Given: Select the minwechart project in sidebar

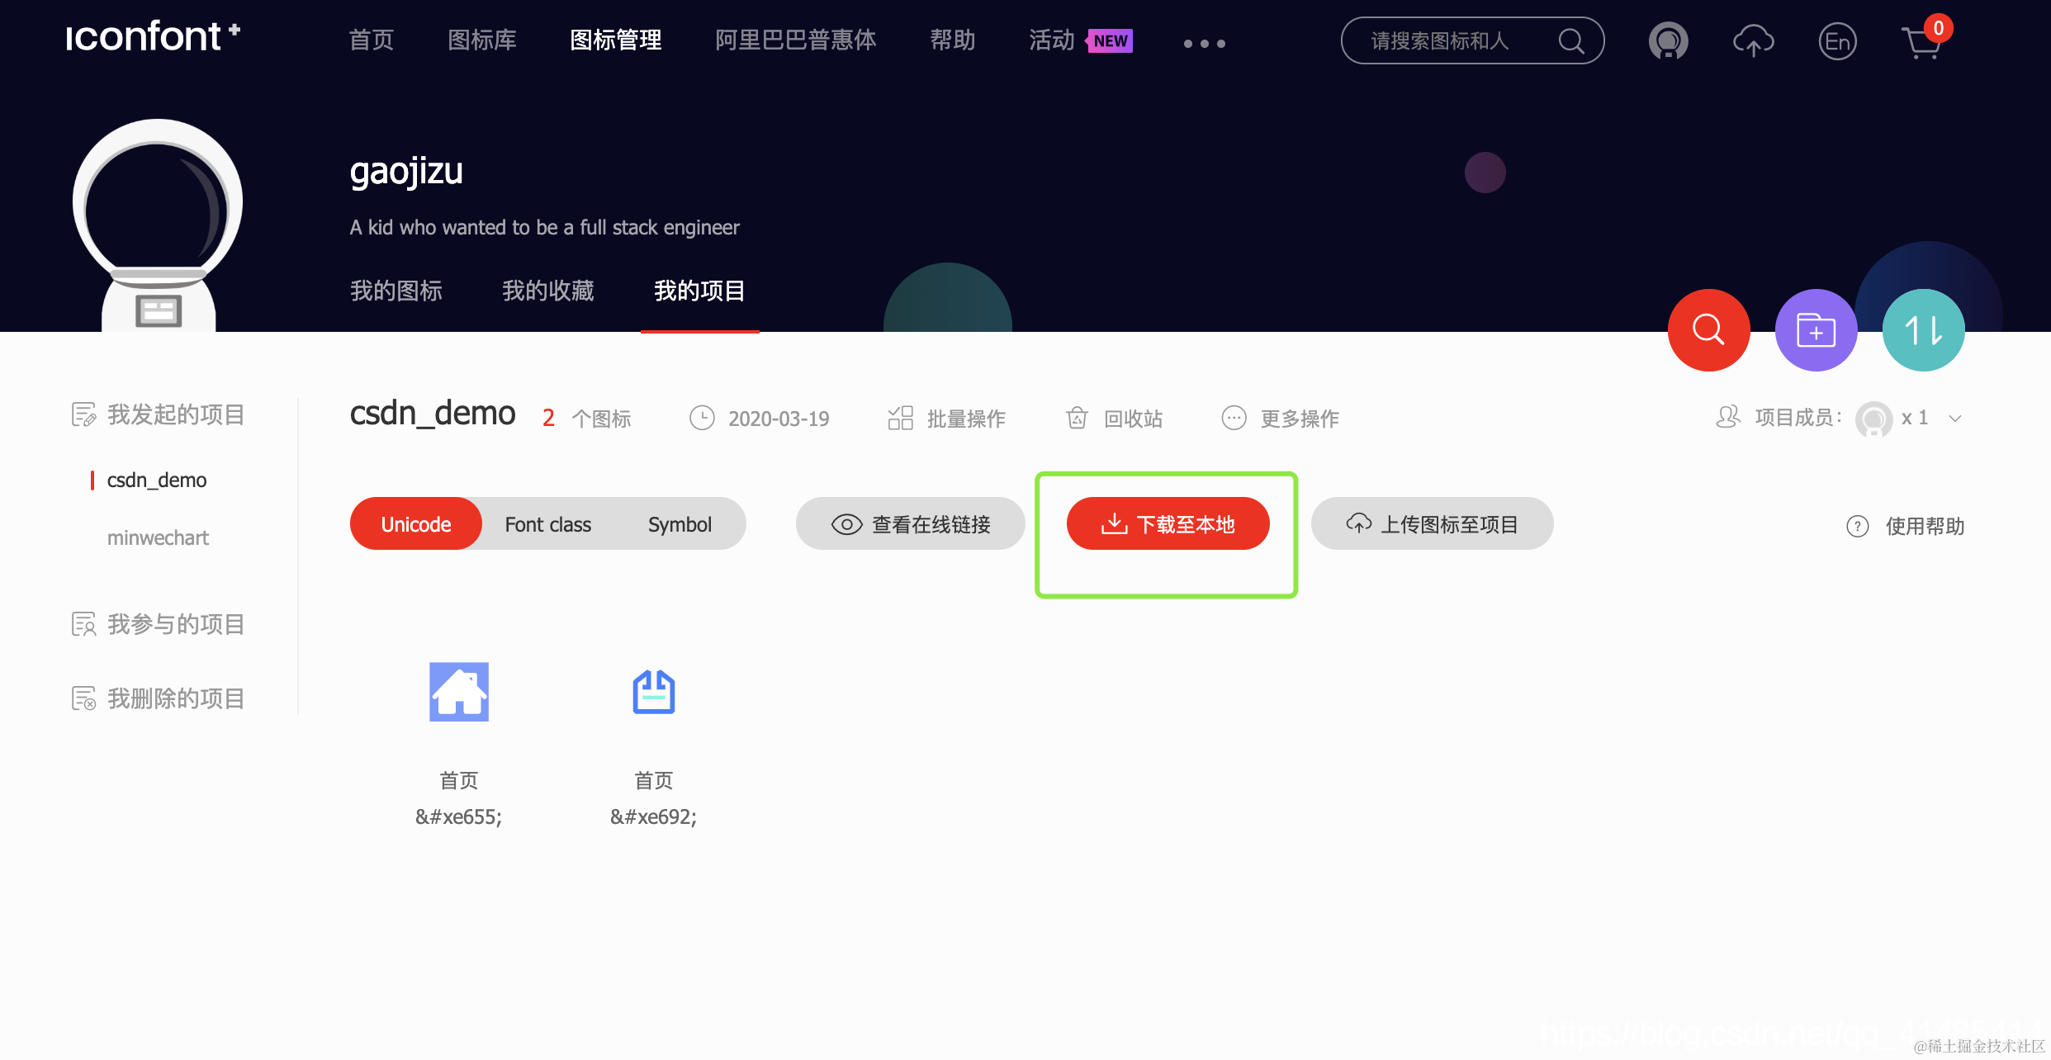Looking at the screenshot, I should (x=158, y=537).
